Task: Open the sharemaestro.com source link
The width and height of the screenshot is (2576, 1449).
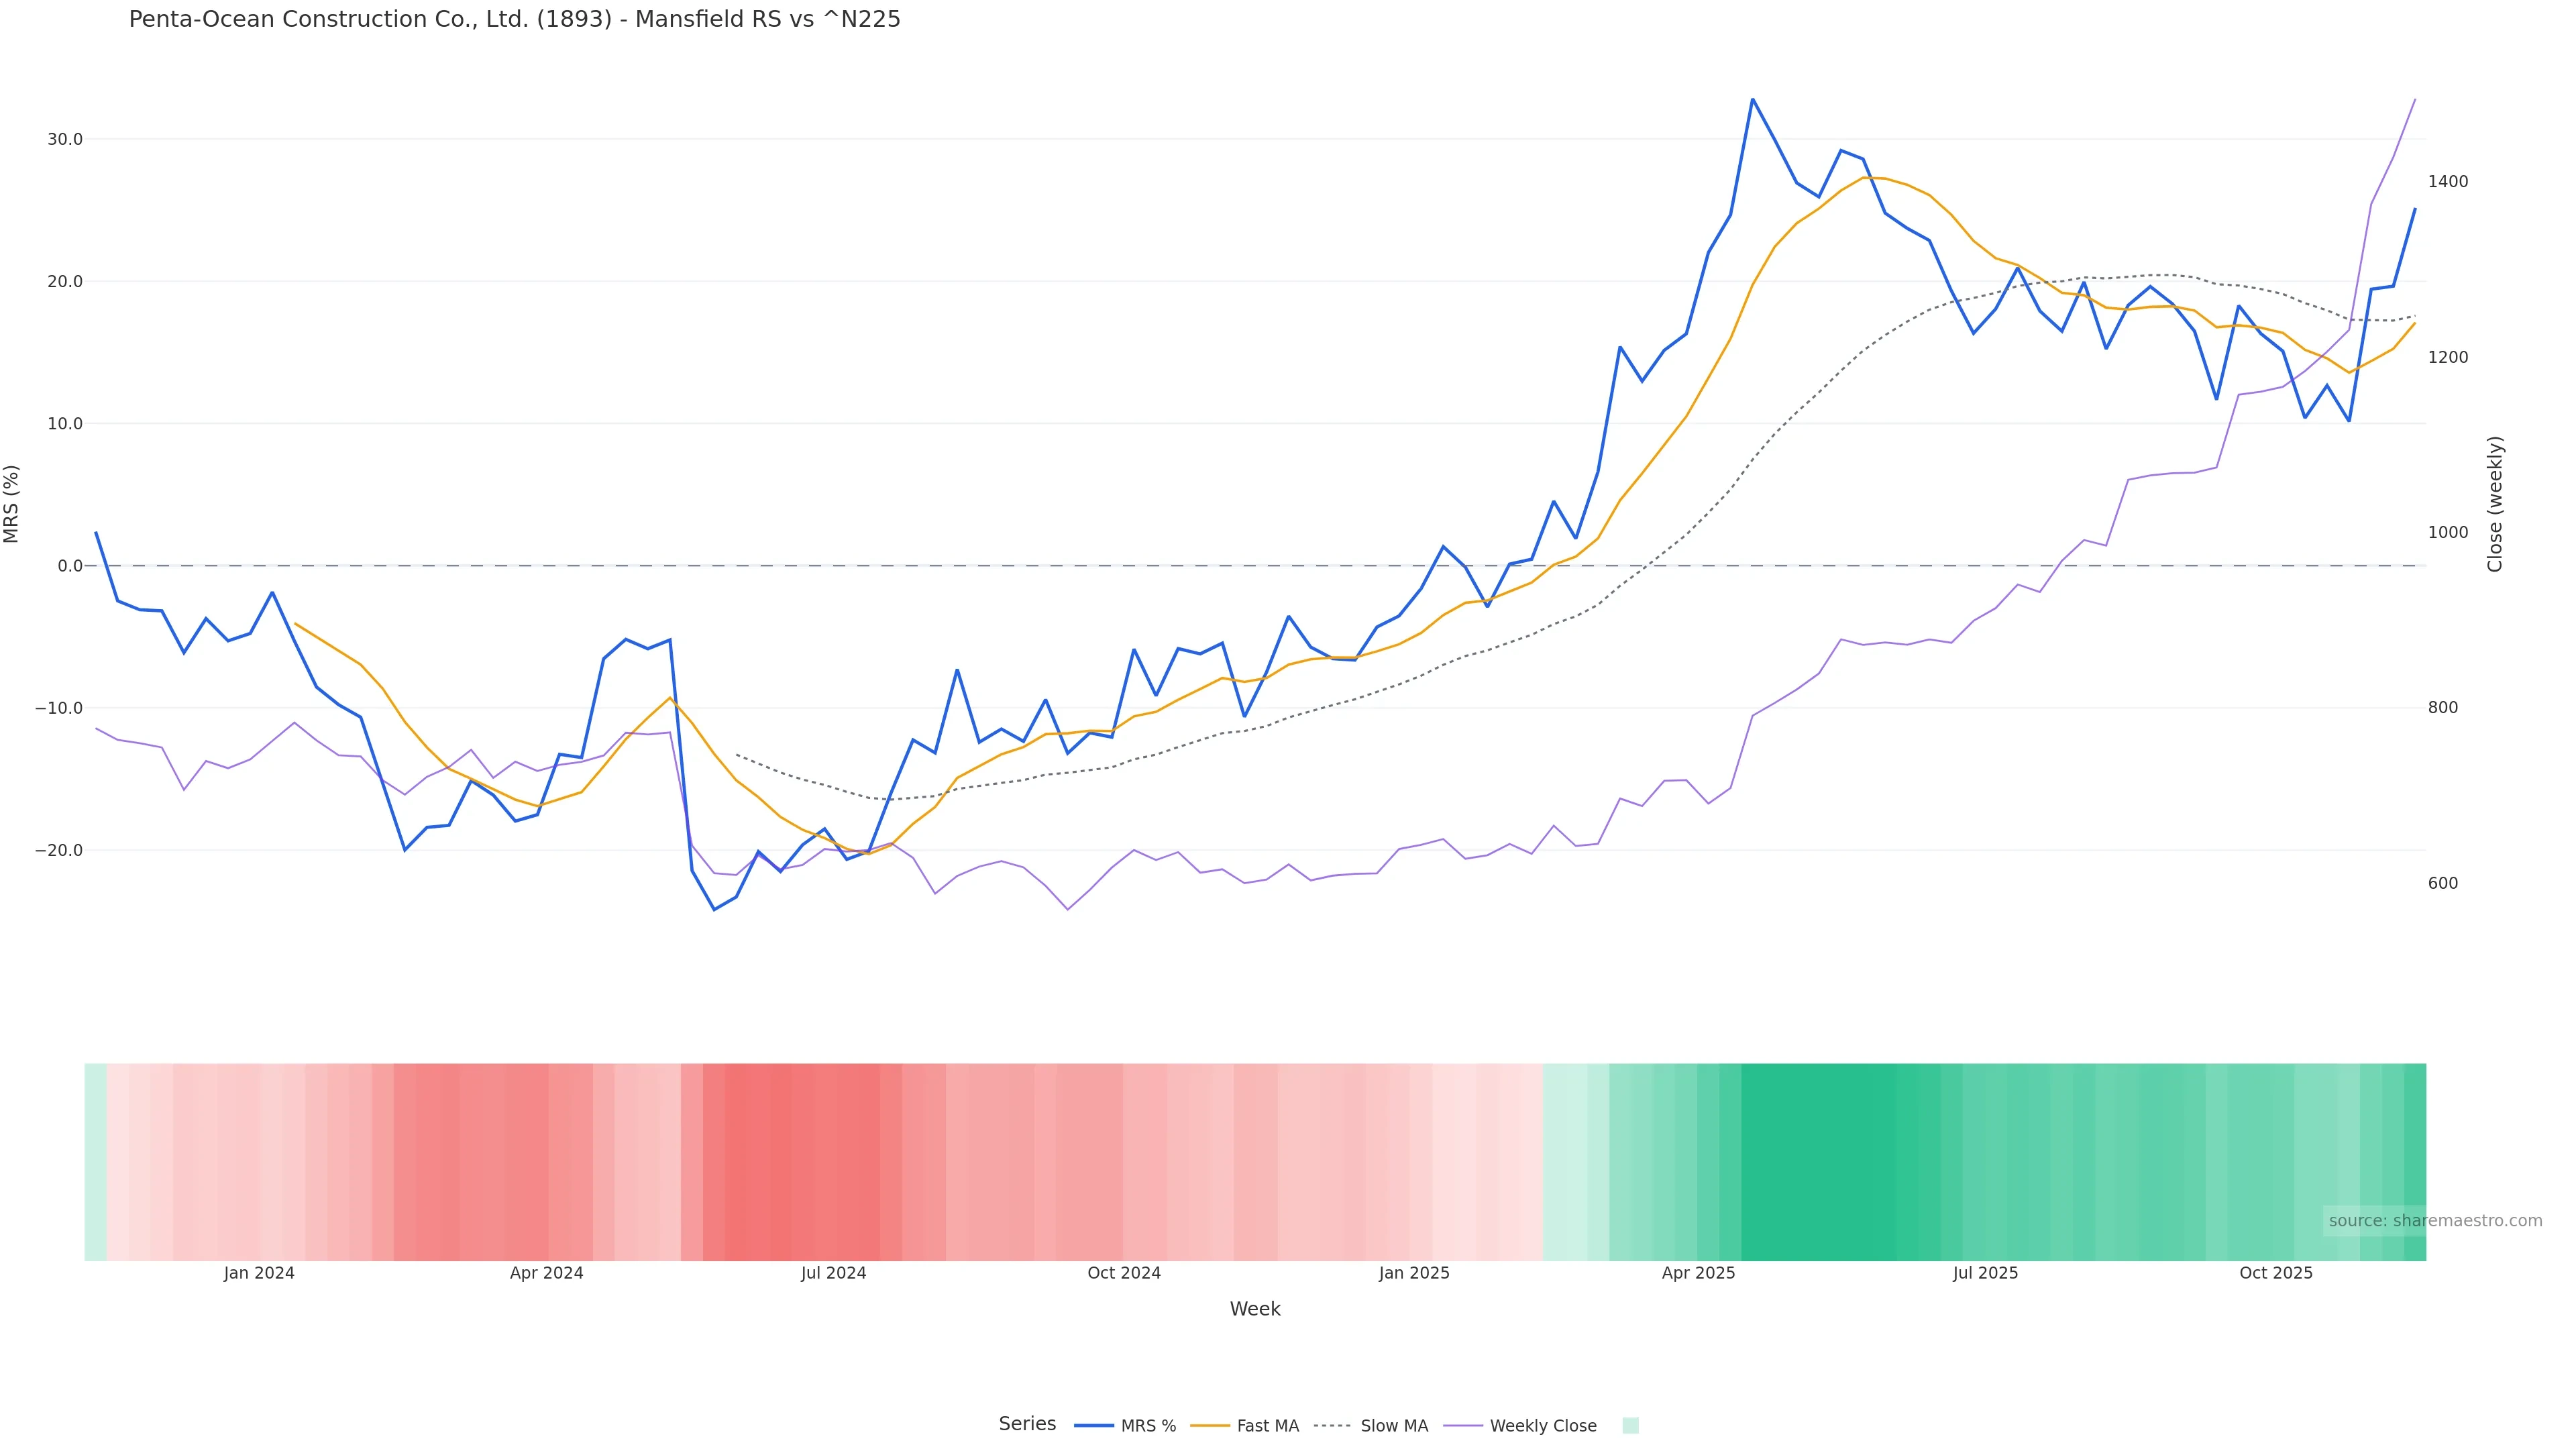Action: 2434,1221
